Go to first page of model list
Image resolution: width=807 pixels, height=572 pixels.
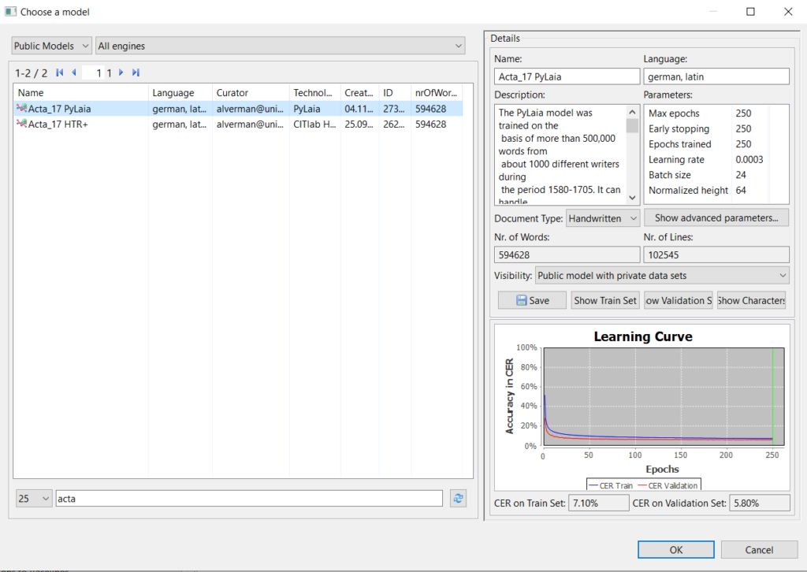point(60,72)
